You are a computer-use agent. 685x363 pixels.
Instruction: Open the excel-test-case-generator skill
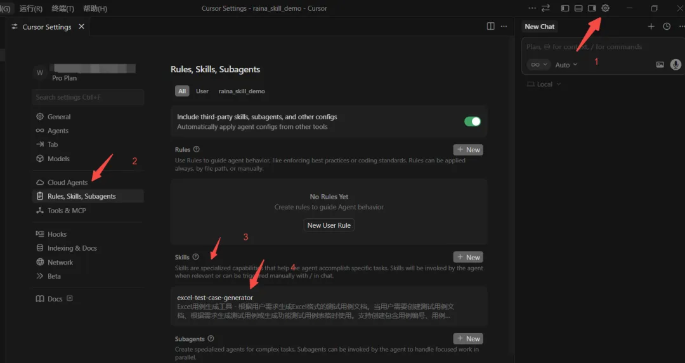[x=329, y=306]
